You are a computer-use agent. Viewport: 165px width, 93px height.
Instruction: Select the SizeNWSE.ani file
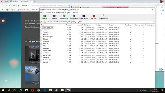[x=47, y=55]
